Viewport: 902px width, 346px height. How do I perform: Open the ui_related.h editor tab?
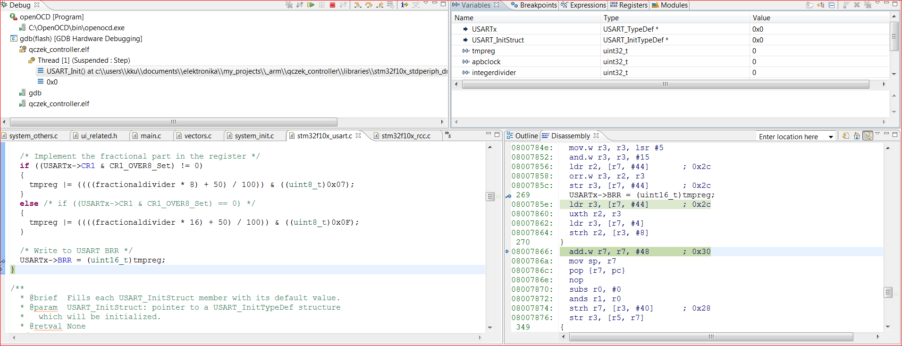tap(99, 136)
